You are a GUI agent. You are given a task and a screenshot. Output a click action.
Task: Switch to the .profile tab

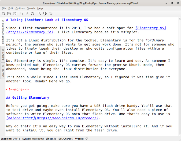3,72
